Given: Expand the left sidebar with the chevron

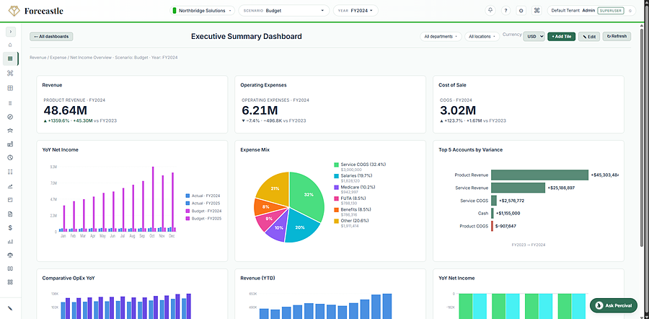Looking at the screenshot, I should 10,31.
